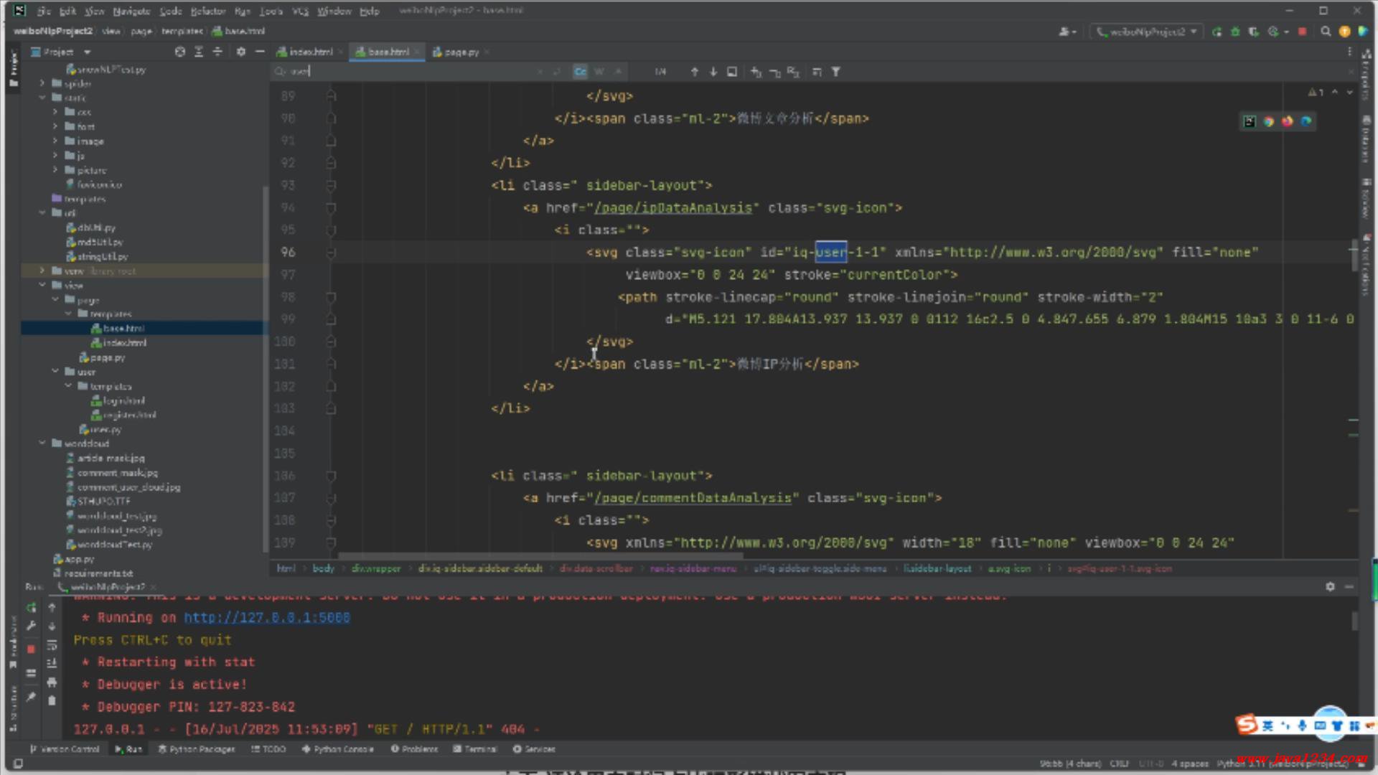Open the Refactor menu
The height and width of the screenshot is (775, 1378).
point(207,11)
